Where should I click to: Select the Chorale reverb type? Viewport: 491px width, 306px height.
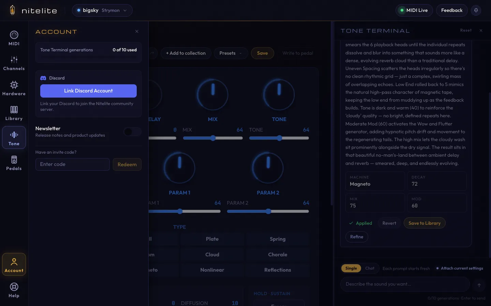[x=278, y=255]
